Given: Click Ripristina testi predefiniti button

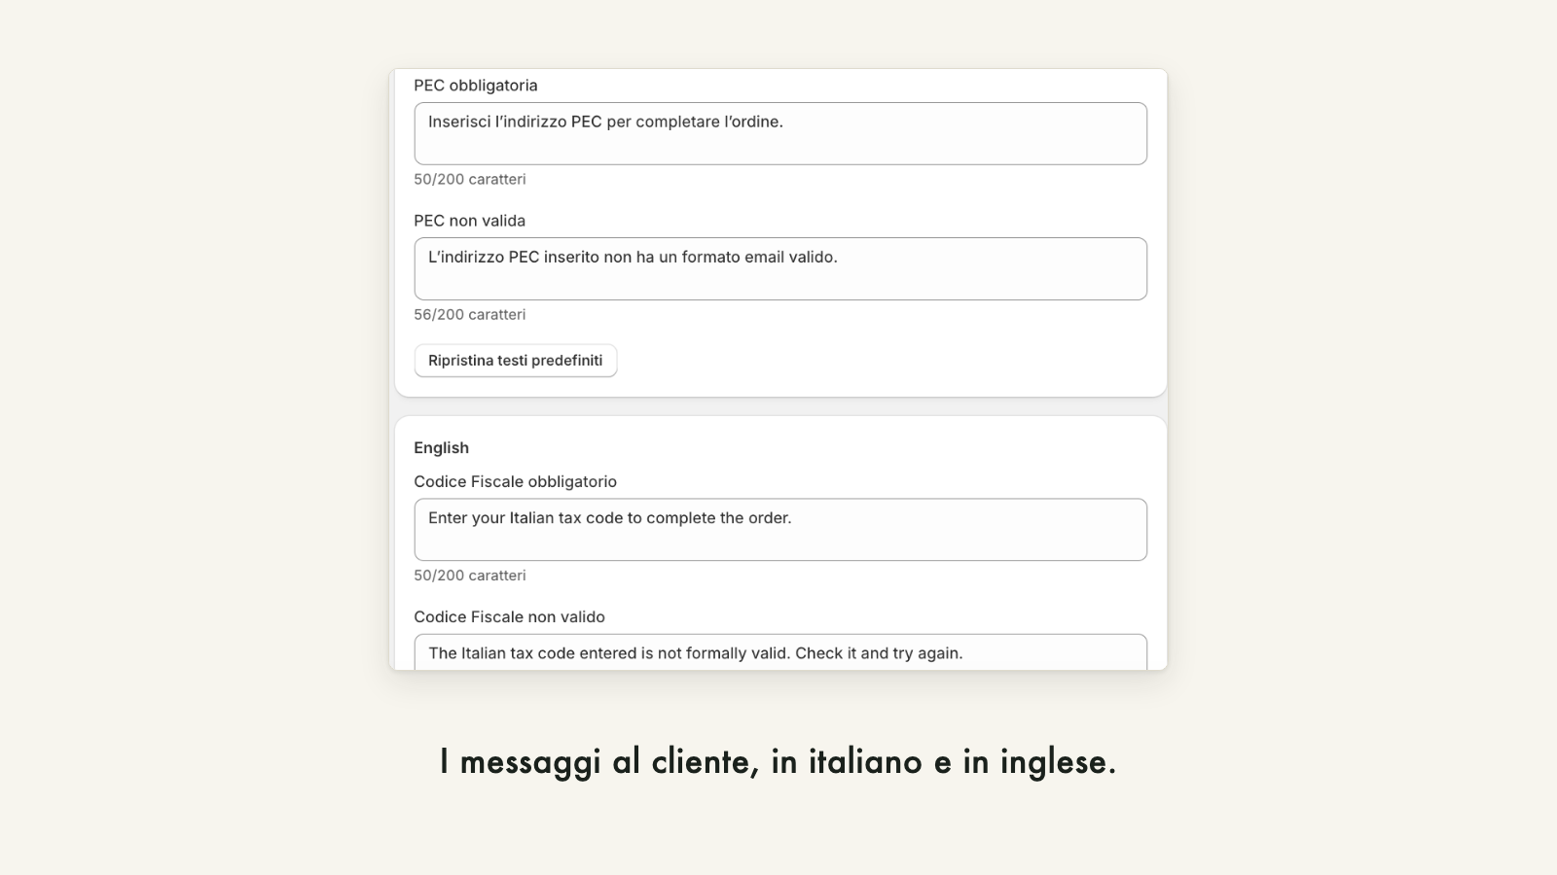Looking at the screenshot, I should click(x=516, y=361).
